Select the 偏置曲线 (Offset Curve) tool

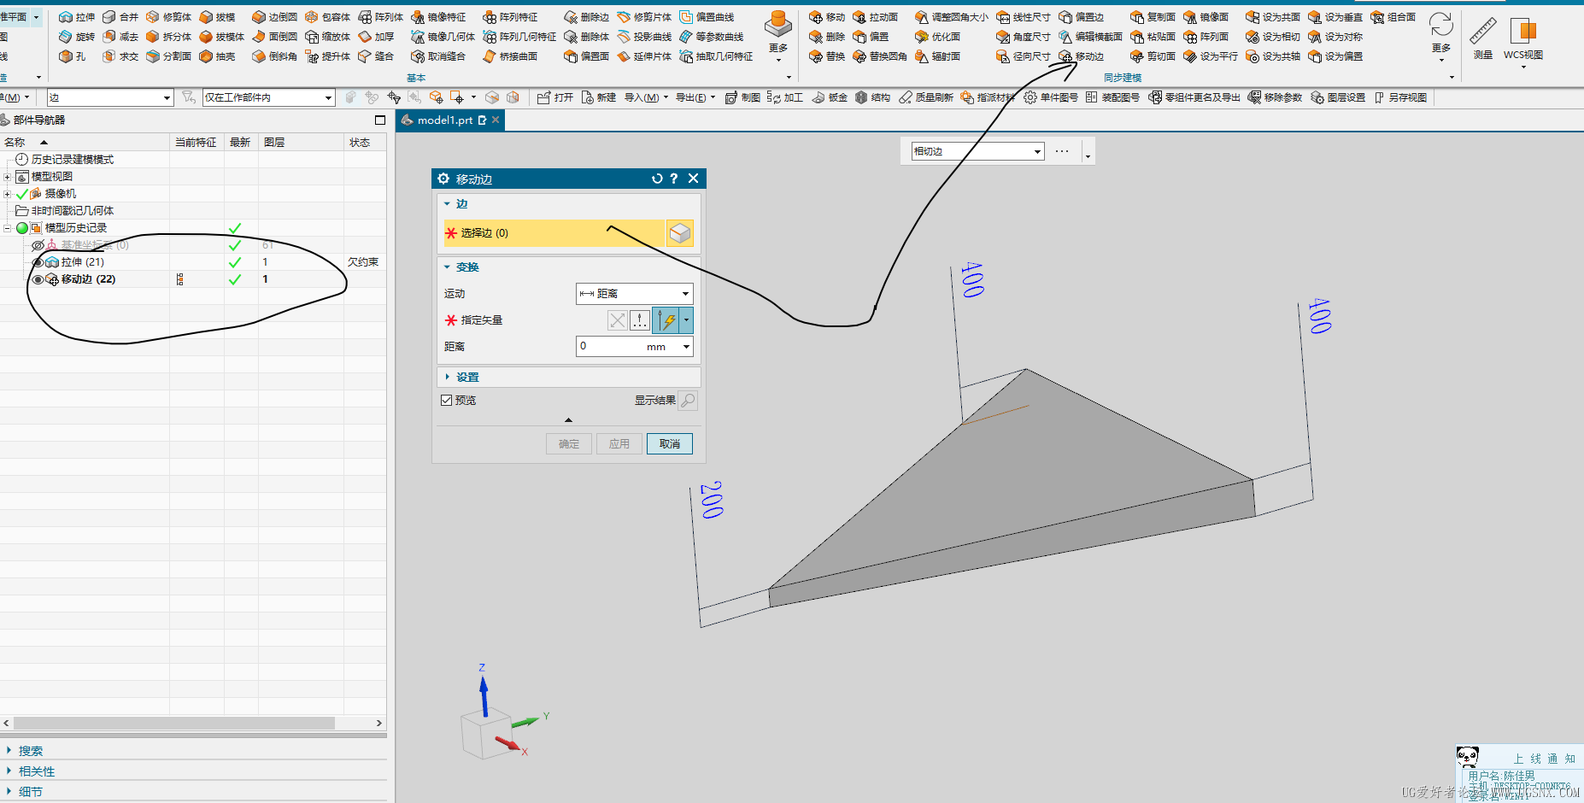click(707, 17)
